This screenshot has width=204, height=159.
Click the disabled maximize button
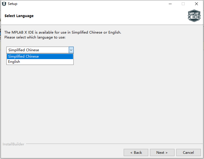(183, 4)
